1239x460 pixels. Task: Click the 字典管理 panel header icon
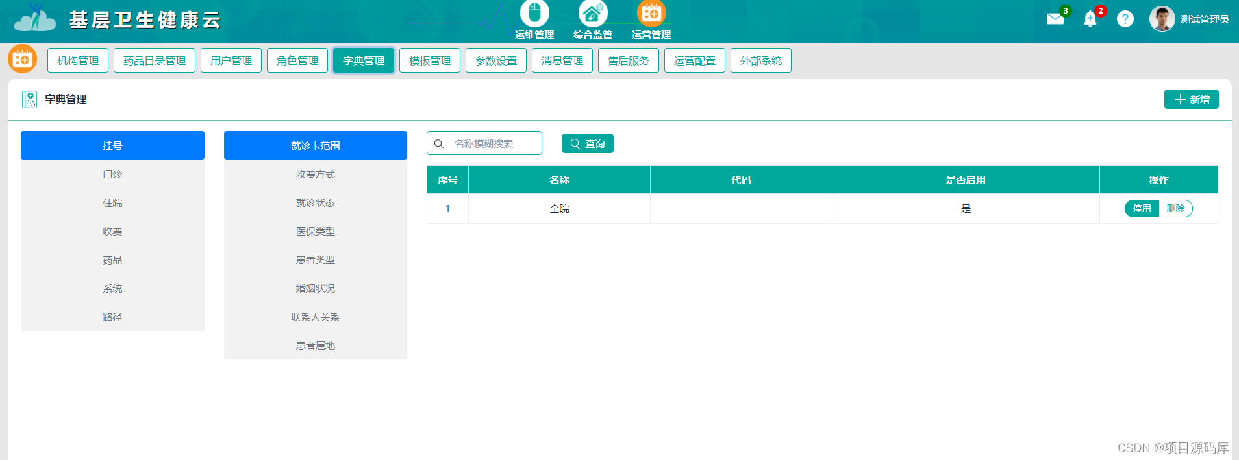[x=29, y=99]
